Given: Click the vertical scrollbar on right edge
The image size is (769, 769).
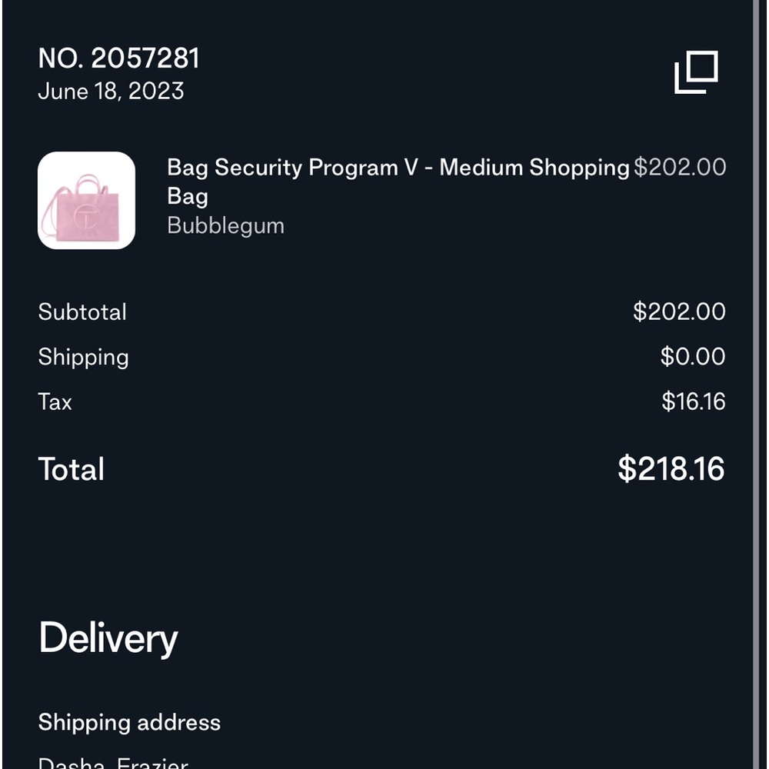Looking at the screenshot, I should coord(757,384).
